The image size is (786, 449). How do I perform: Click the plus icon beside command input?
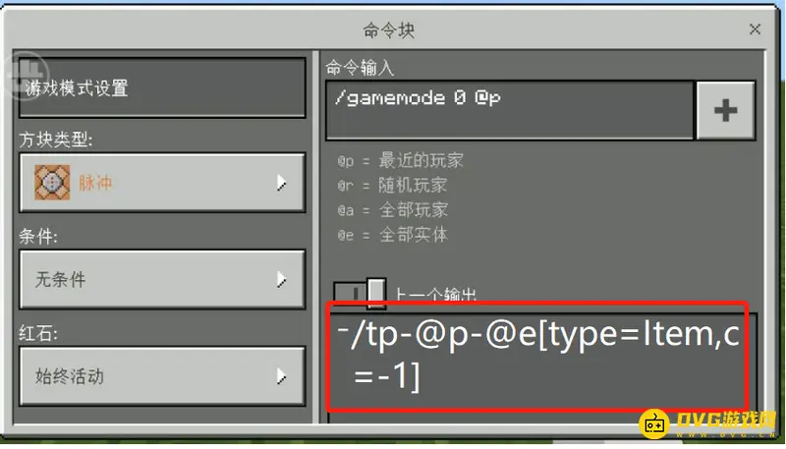725,110
